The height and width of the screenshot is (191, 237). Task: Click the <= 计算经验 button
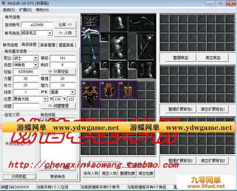point(58,72)
